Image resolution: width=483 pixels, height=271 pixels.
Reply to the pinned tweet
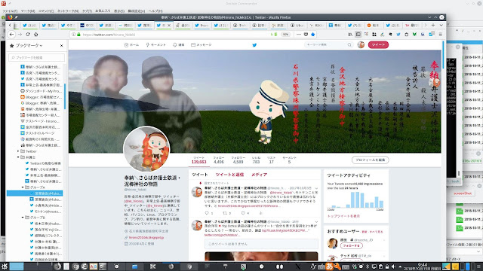207,213
